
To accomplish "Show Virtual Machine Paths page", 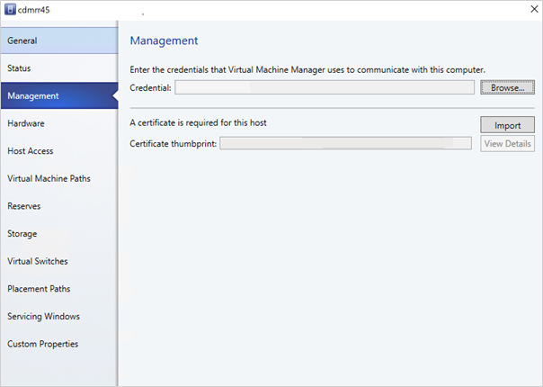I will tap(59, 178).
